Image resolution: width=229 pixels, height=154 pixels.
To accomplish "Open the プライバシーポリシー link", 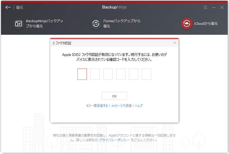I will coord(114,140).
